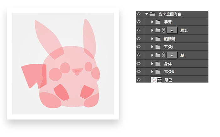Expand the 耳朵R group
The image size is (220, 137).
click(152, 72)
